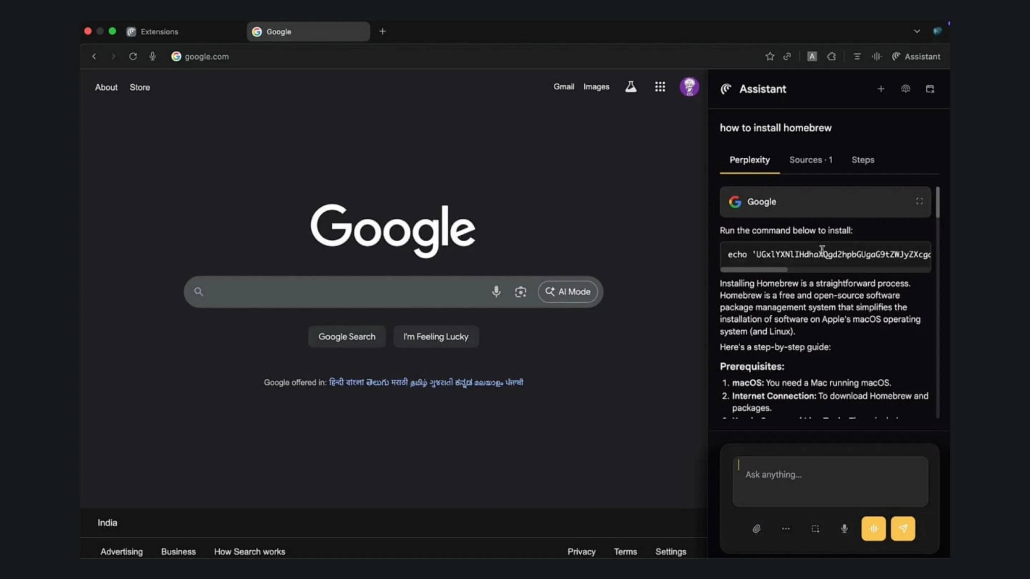Click the yellow send arrow button
1030x579 pixels.
click(902, 529)
